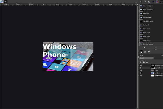Switch to the Patterns tab icon
Viewport: 163px width, 109px height.
tap(153, 2)
